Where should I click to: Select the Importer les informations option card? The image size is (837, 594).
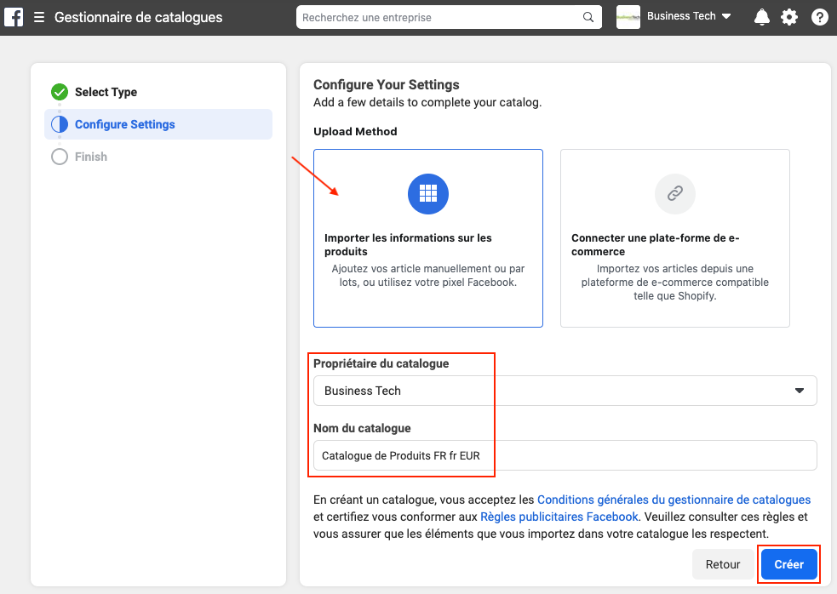click(x=427, y=255)
